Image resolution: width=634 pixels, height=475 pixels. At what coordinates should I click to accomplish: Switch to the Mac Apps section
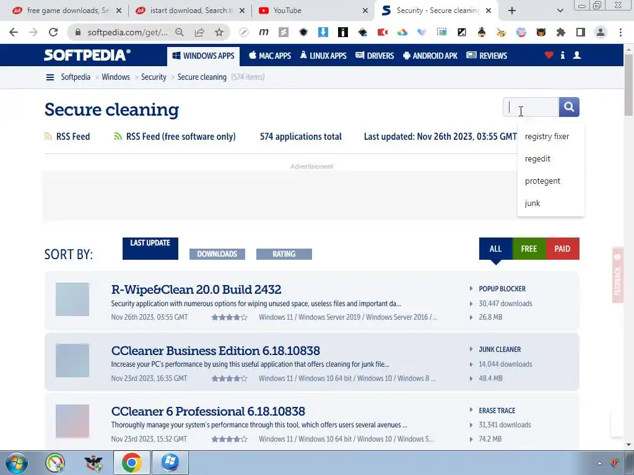click(270, 56)
